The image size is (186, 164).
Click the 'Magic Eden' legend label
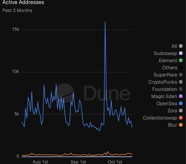164,96
